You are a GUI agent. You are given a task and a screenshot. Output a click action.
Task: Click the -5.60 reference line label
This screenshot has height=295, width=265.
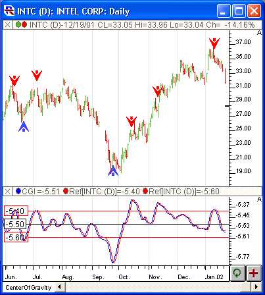[16, 238]
